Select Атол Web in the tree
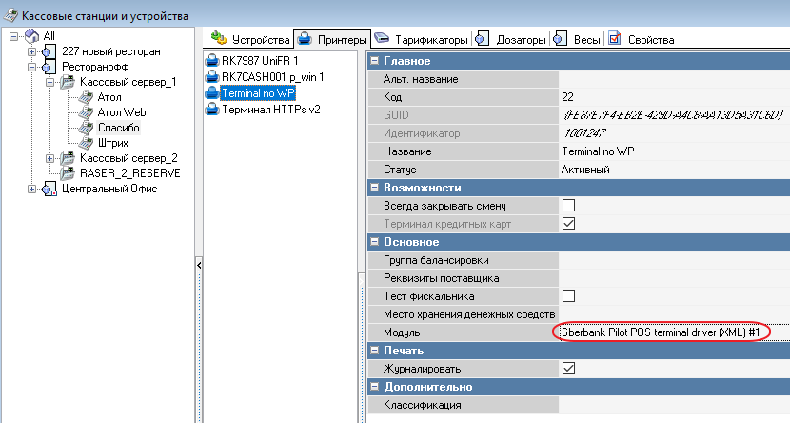The height and width of the screenshot is (423, 790). click(x=121, y=112)
